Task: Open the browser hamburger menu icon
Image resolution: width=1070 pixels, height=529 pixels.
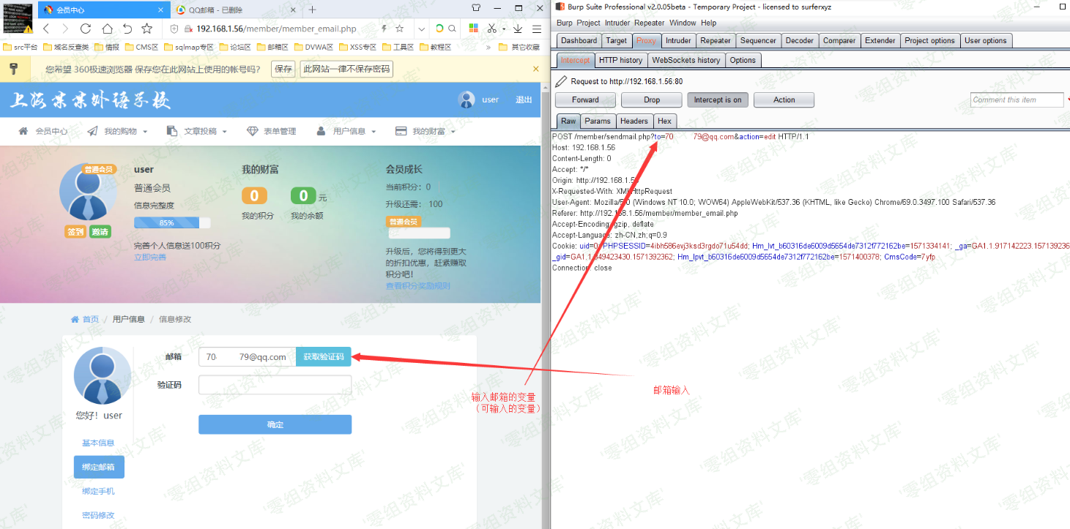Action: tap(536, 29)
